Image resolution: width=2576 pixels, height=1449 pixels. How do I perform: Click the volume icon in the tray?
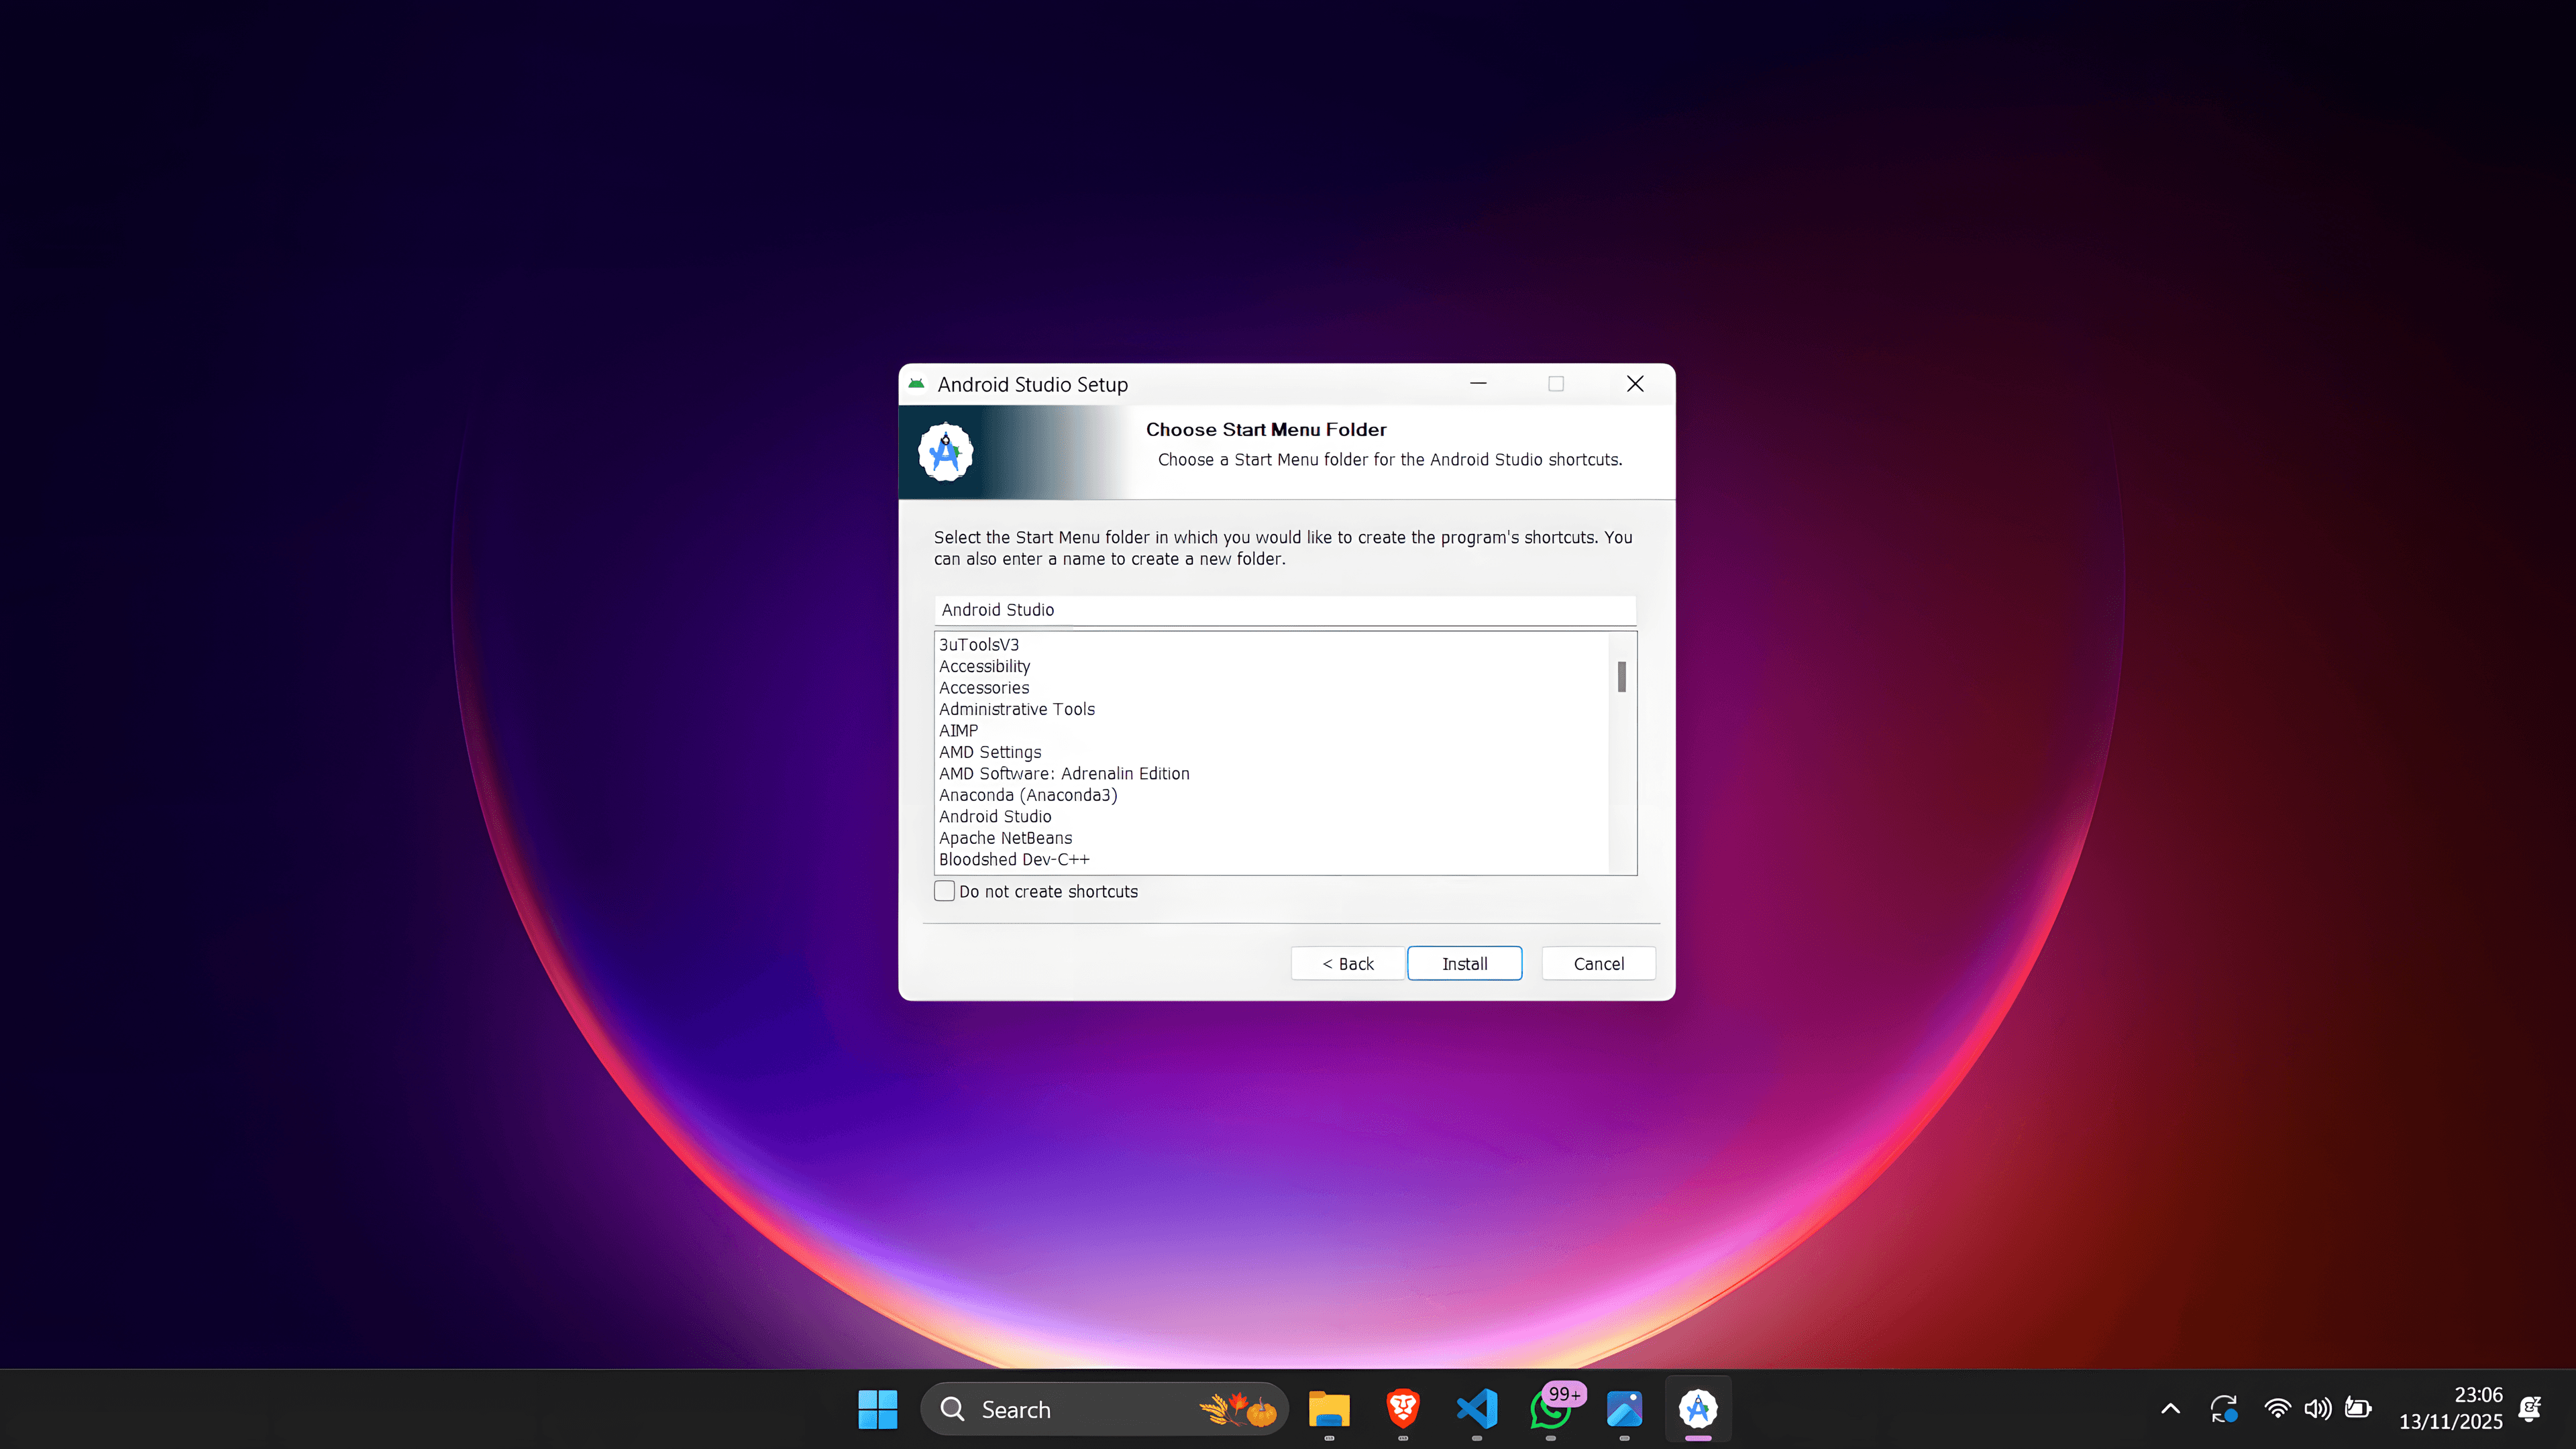(x=2318, y=1408)
